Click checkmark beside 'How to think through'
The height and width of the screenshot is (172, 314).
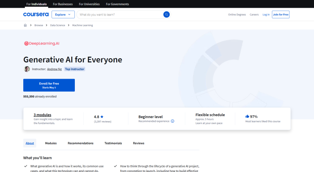pyautogui.click(x=115, y=166)
